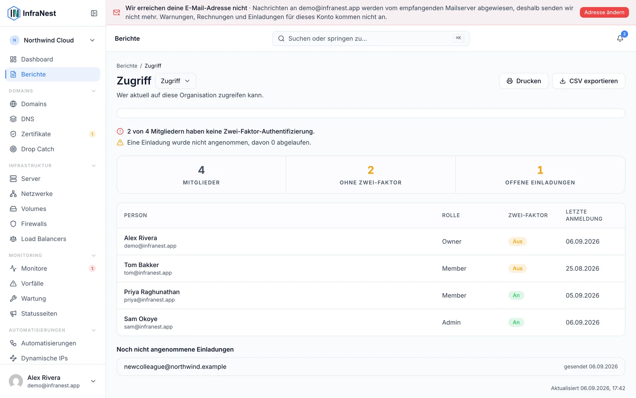Viewport: 636px width, 398px height.
Task: Click the Netzwerke network icon
Action: click(13, 194)
